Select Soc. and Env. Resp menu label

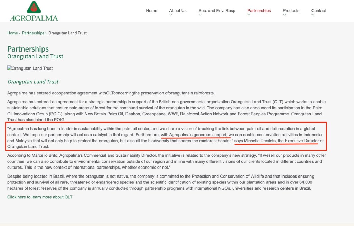pyautogui.click(x=217, y=11)
